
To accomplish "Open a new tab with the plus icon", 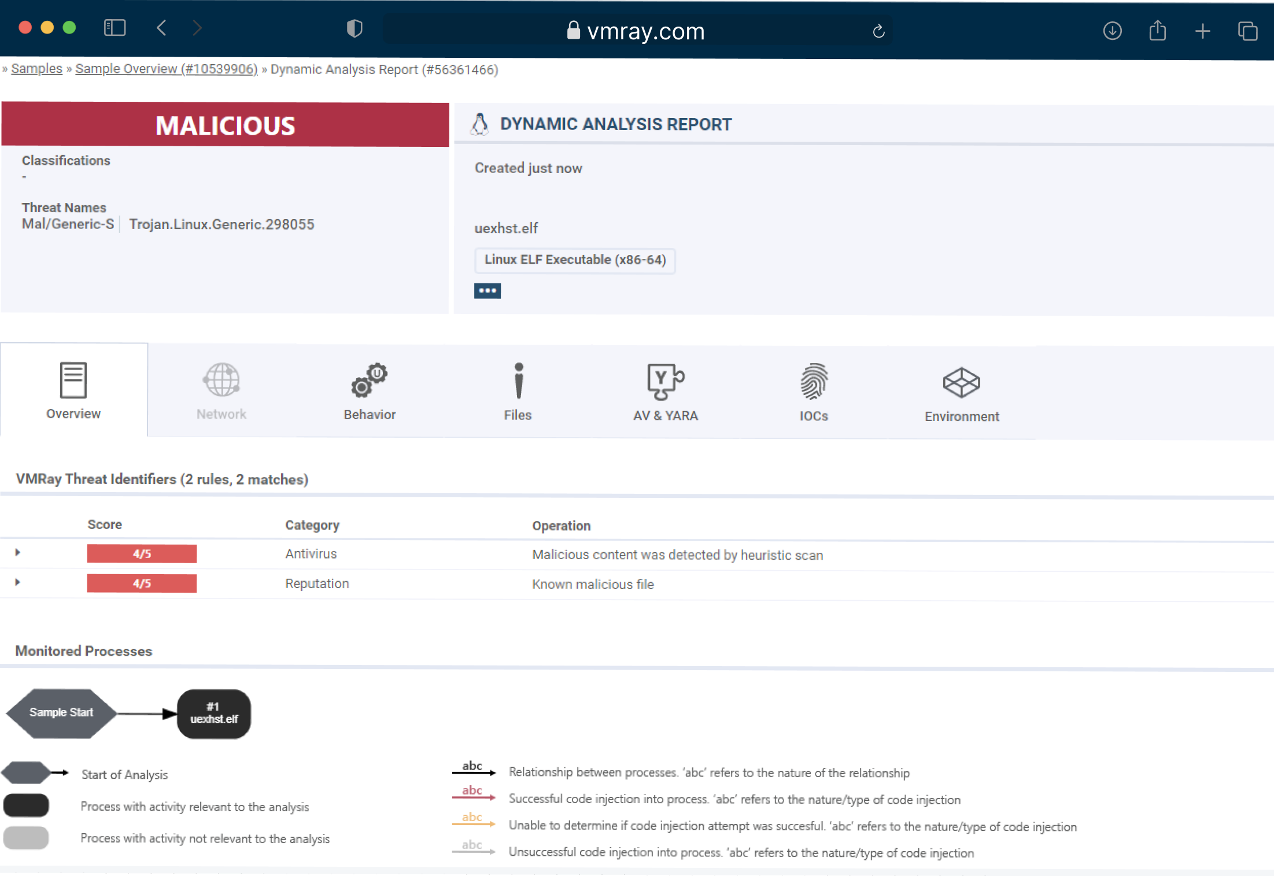I will click(x=1202, y=31).
